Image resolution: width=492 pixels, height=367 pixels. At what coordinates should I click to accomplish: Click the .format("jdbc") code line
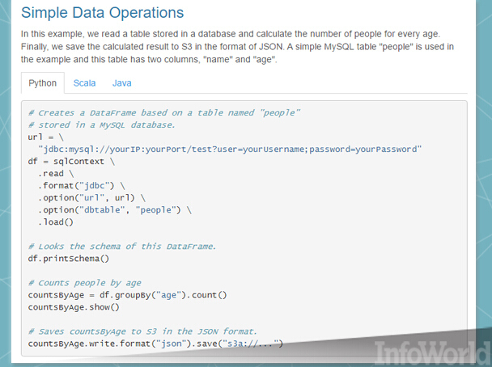[x=82, y=186]
